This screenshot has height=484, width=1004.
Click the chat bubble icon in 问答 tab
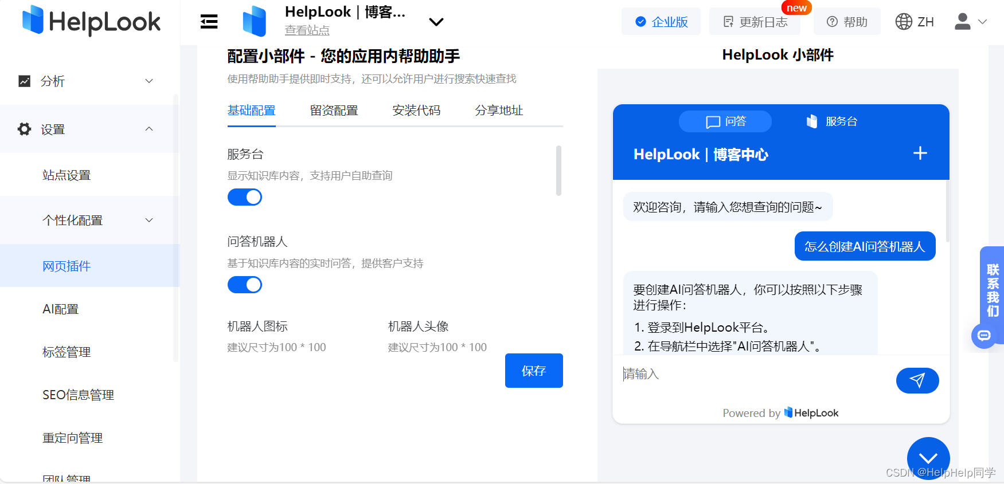coord(713,122)
